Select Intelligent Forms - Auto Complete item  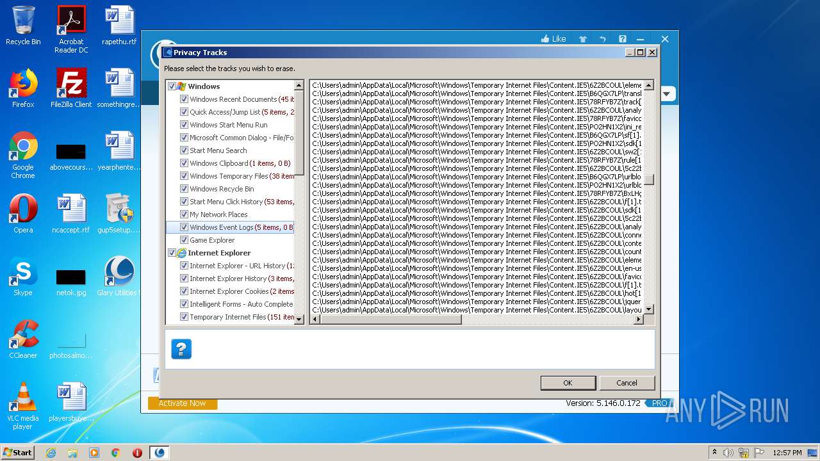[x=241, y=304]
